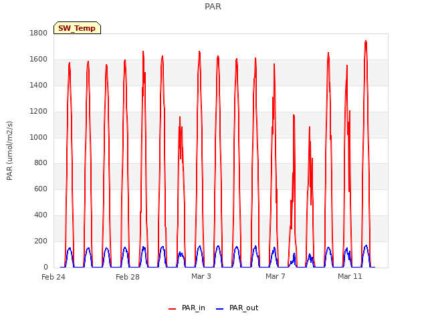This screenshot has width=428, height=321.
Task: Click the 1000 y-axis tick label
Action: pos(39,137)
